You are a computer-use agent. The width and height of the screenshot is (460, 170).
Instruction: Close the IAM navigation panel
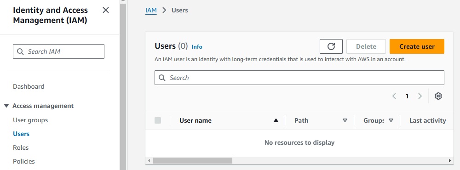click(106, 10)
